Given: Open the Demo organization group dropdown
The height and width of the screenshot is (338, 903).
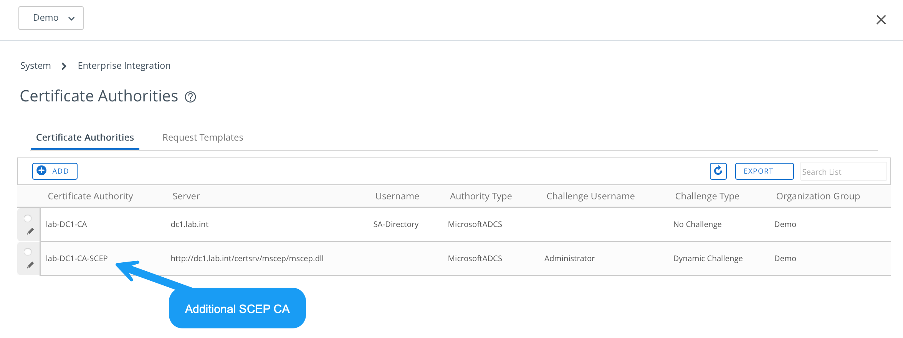Looking at the screenshot, I should [51, 18].
